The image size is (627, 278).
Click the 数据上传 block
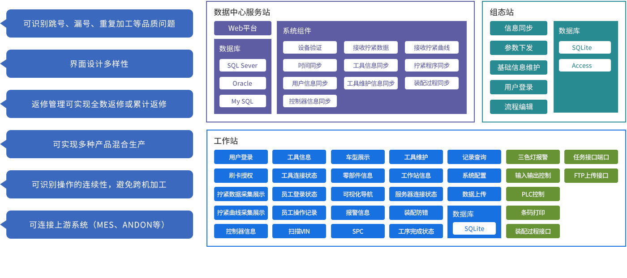tap(474, 194)
